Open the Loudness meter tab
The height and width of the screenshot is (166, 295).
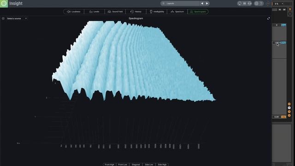(74, 12)
